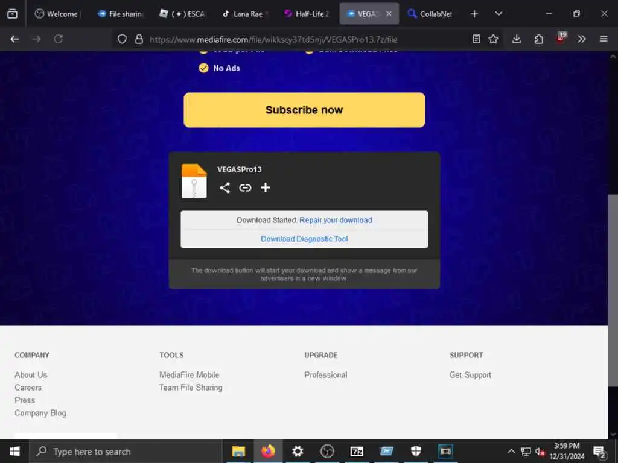
Task: Open the Windows Start menu
Action: (x=14, y=452)
